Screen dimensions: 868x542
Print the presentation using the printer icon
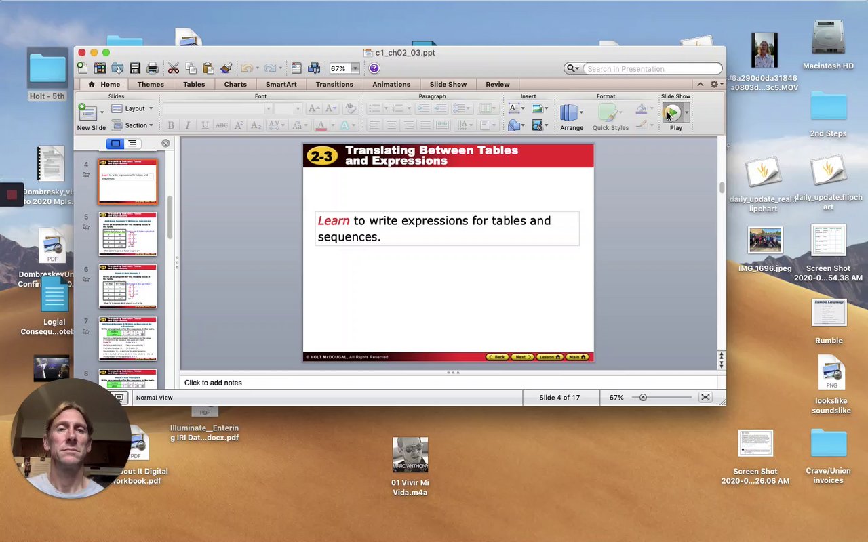coord(153,68)
